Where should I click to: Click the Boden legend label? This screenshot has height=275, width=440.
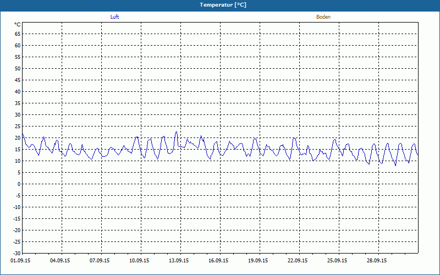pyautogui.click(x=323, y=17)
